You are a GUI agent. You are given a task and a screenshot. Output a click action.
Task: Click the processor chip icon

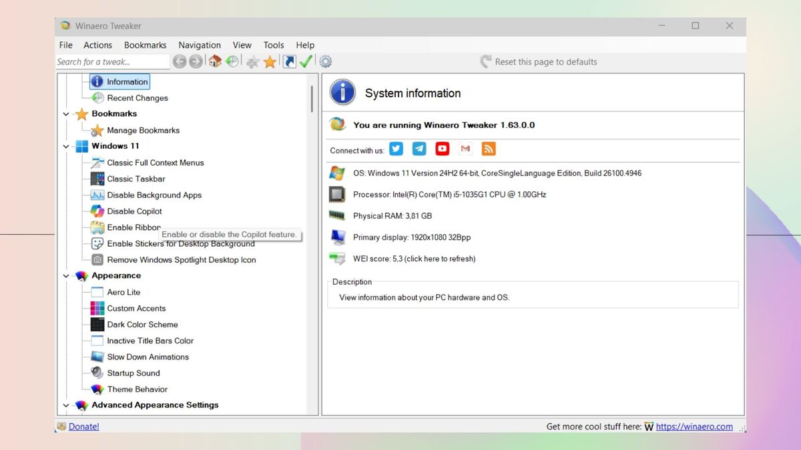tap(337, 194)
